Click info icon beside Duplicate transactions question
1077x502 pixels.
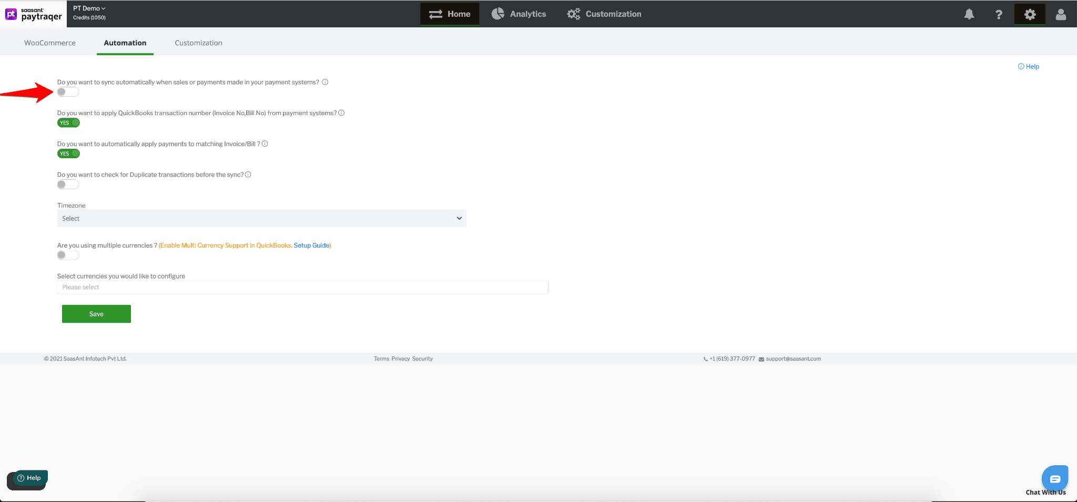click(x=248, y=175)
